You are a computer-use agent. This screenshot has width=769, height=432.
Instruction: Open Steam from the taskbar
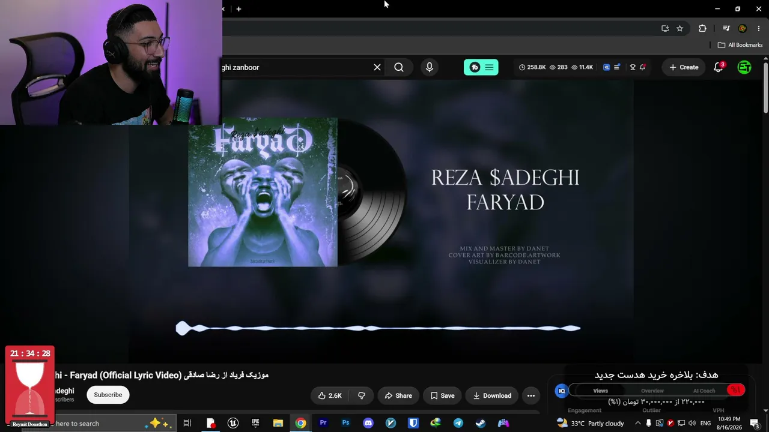(x=481, y=423)
